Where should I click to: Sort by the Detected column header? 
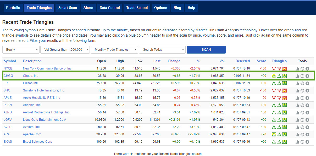[243, 61]
